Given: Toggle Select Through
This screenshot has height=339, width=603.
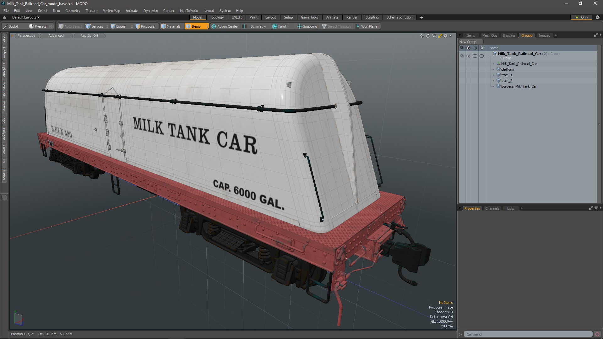Looking at the screenshot, I should 336,26.
